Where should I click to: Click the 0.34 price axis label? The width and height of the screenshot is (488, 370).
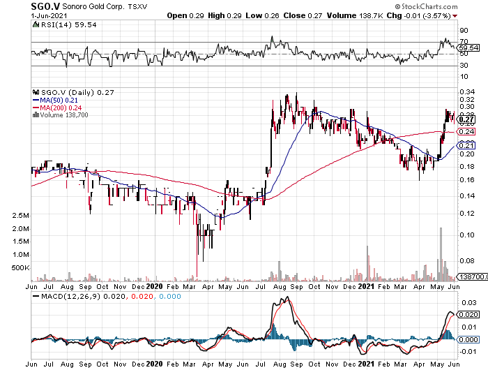point(467,92)
